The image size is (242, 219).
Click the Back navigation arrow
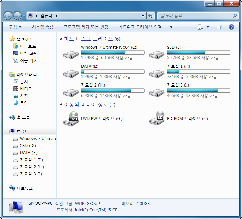point(8,16)
